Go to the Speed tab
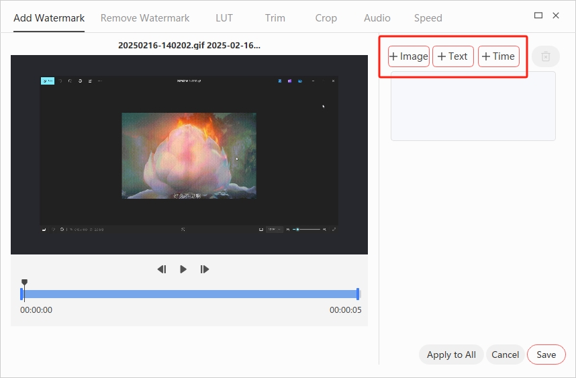The height and width of the screenshot is (378, 576). coord(428,18)
